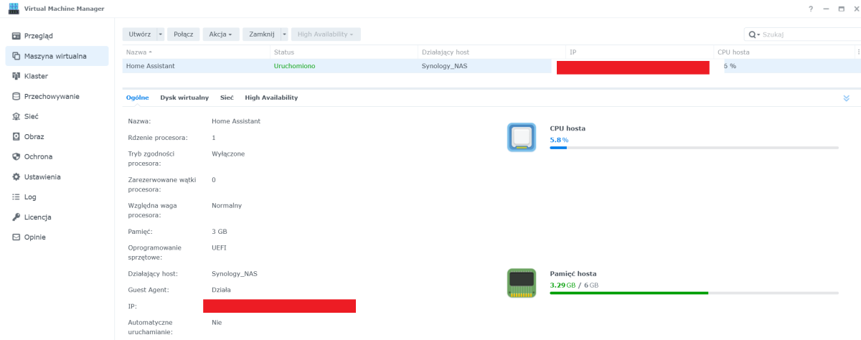The image size is (861, 340).
Task: Switch to the Dysk wirtualny tab
Action: 184,98
